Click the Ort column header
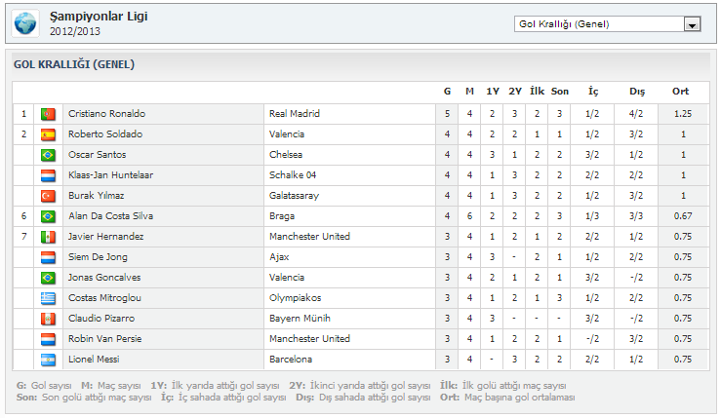Viewport: 721px width, 418px height. [680, 92]
